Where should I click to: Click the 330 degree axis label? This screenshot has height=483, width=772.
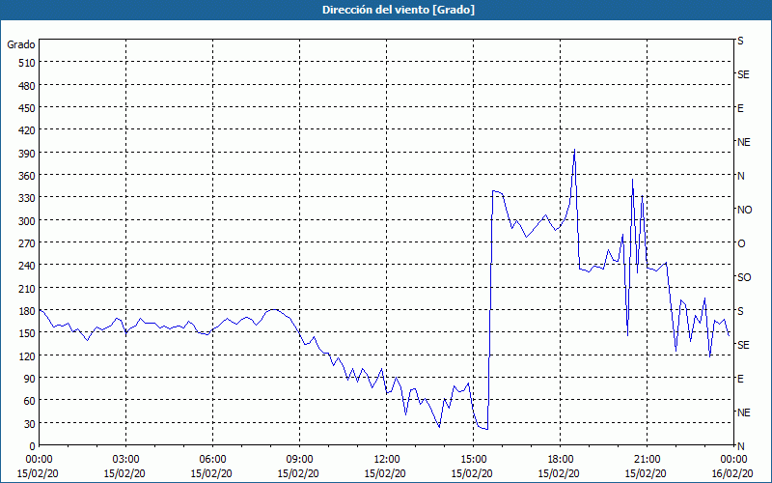point(27,198)
